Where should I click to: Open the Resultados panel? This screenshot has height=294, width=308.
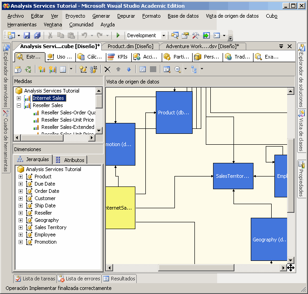[119, 279]
